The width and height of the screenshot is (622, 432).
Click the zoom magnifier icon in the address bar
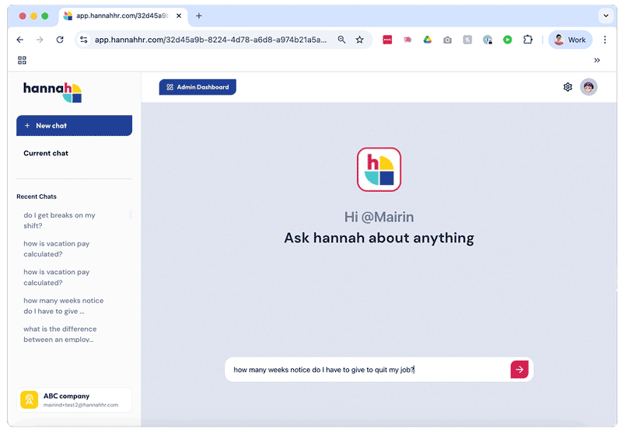point(341,40)
